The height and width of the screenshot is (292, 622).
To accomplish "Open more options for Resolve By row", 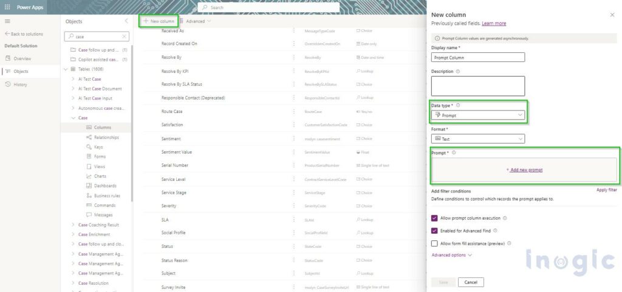I will click(293, 58).
